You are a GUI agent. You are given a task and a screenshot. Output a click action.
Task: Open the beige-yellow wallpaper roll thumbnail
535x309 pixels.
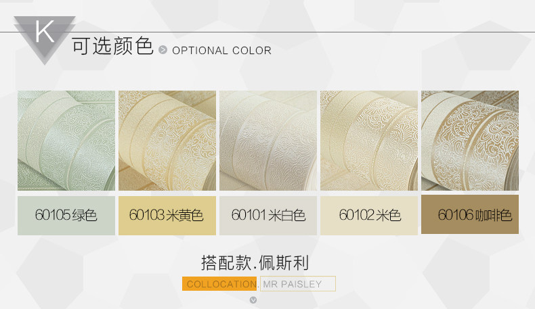tap(167, 141)
